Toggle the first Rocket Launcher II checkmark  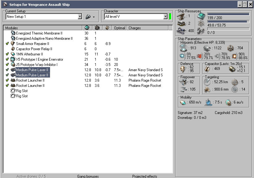(x=7, y=80)
